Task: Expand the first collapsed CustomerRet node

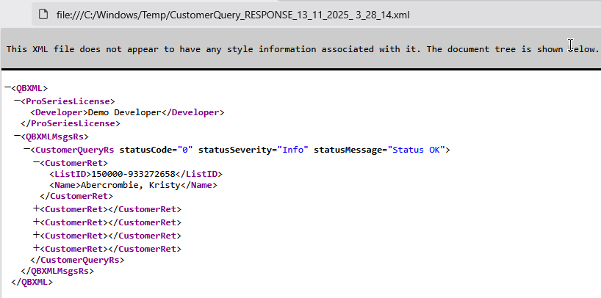Action: (x=36, y=209)
